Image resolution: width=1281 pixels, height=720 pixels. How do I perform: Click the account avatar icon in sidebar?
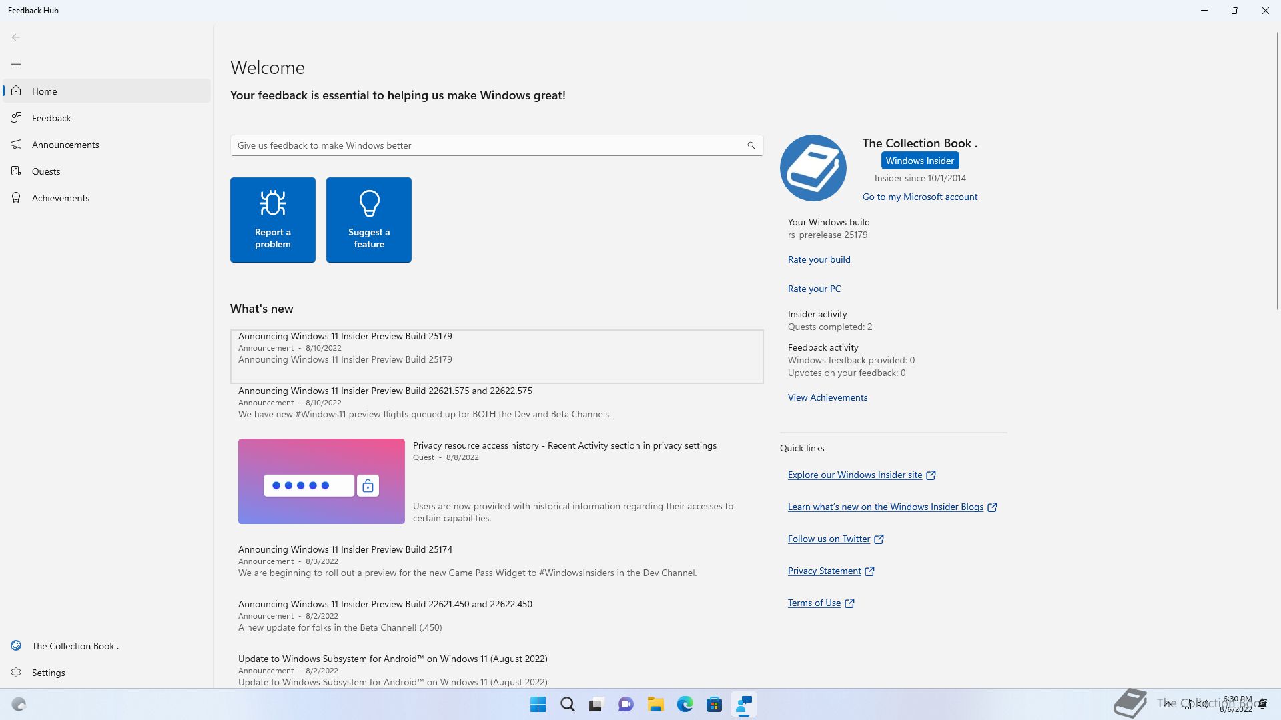pyautogui.click(x=16, y=645)
